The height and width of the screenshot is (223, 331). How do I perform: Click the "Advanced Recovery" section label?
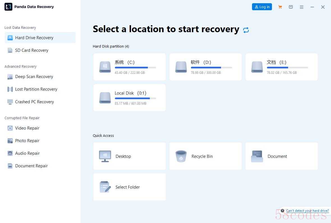pyautogui.click(x=20, y=67)
